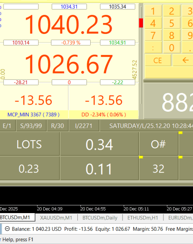Click the red slider marker
This screenshot has width=193, height=244.
[141, 23]
